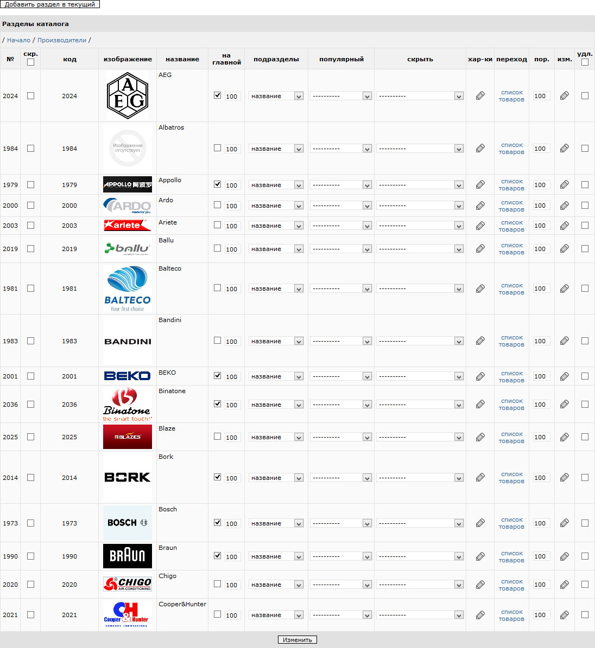Viewport: 595px width, 648px height.
Task: Click изм. edit pencil for Chigo
Action: (565, 585)
